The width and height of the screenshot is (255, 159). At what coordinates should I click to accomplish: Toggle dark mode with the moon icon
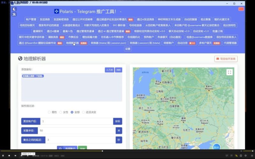[14, 9]
